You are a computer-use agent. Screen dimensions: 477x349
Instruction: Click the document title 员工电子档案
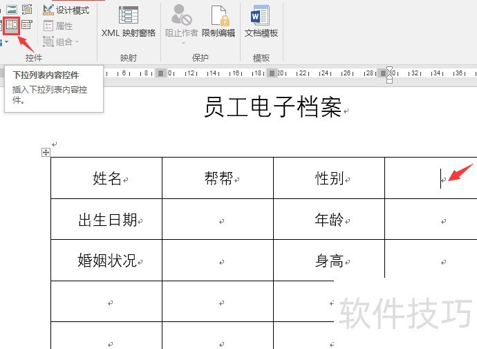point(273,106)
